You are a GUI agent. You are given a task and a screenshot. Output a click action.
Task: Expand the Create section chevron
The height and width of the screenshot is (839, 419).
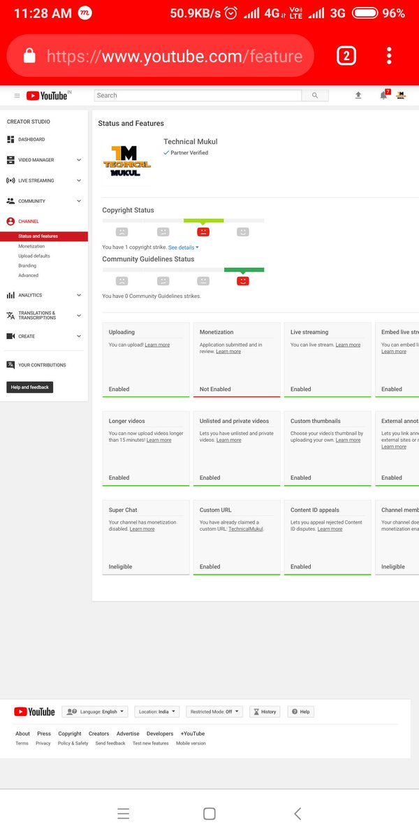[x=79, y=336]
